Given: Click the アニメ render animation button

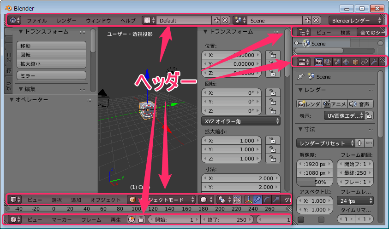Looking at the screenshot, I should (335, 104).
